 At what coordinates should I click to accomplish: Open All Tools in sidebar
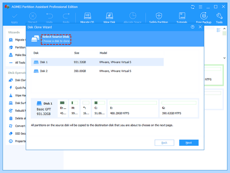(17, 63)
